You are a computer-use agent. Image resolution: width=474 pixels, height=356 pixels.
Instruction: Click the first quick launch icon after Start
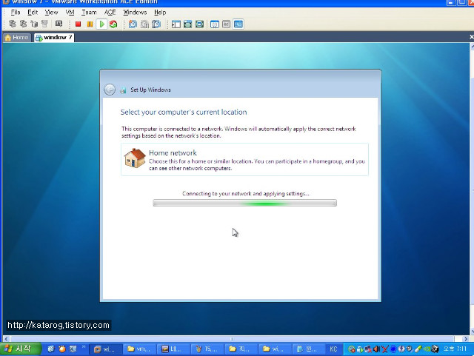click(x=51, y=349)
